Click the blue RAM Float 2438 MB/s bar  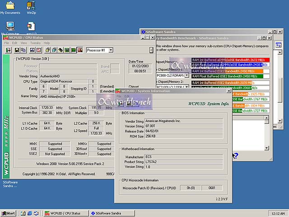pyautogui.click(x=230, y=65)
